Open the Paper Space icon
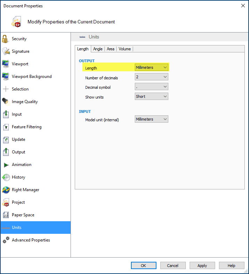 6,215
